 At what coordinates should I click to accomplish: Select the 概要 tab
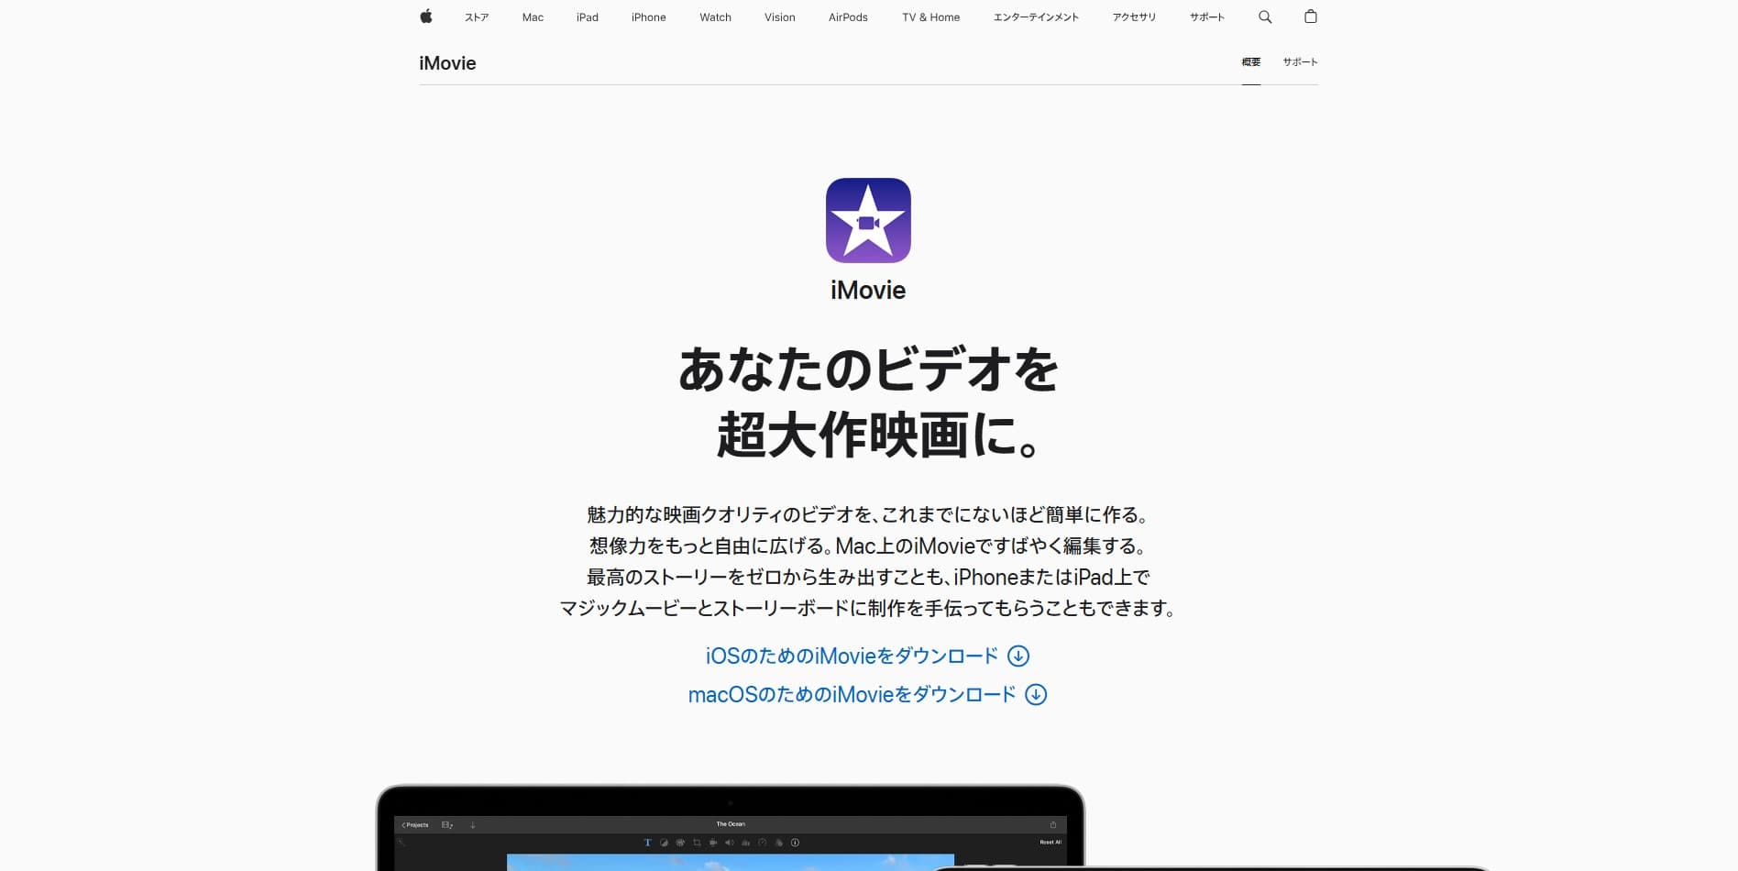pos(1250,62)
